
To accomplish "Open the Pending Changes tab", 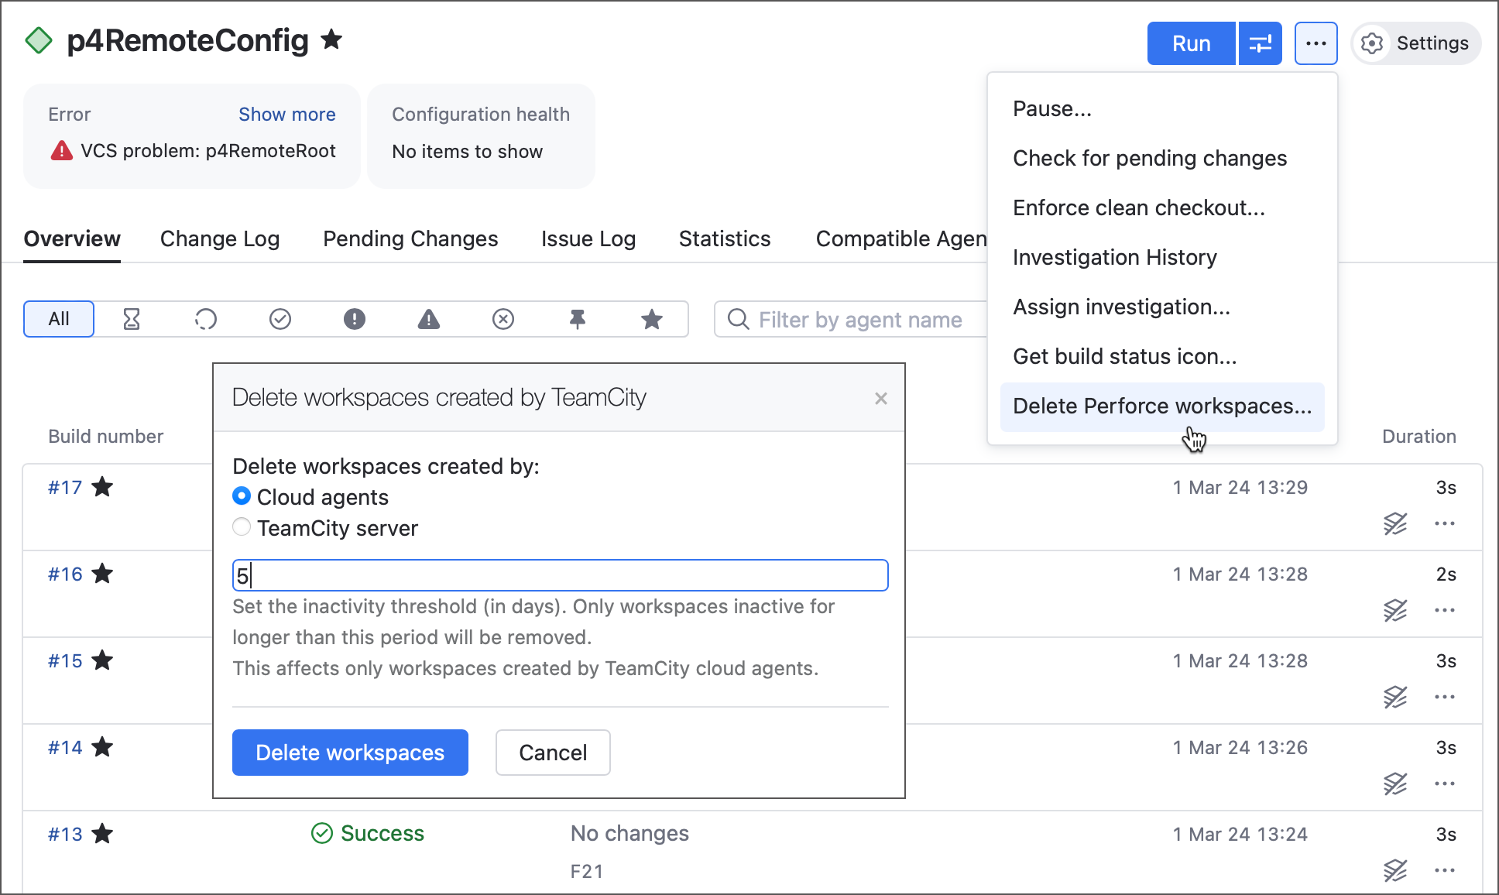I will 410,238.
